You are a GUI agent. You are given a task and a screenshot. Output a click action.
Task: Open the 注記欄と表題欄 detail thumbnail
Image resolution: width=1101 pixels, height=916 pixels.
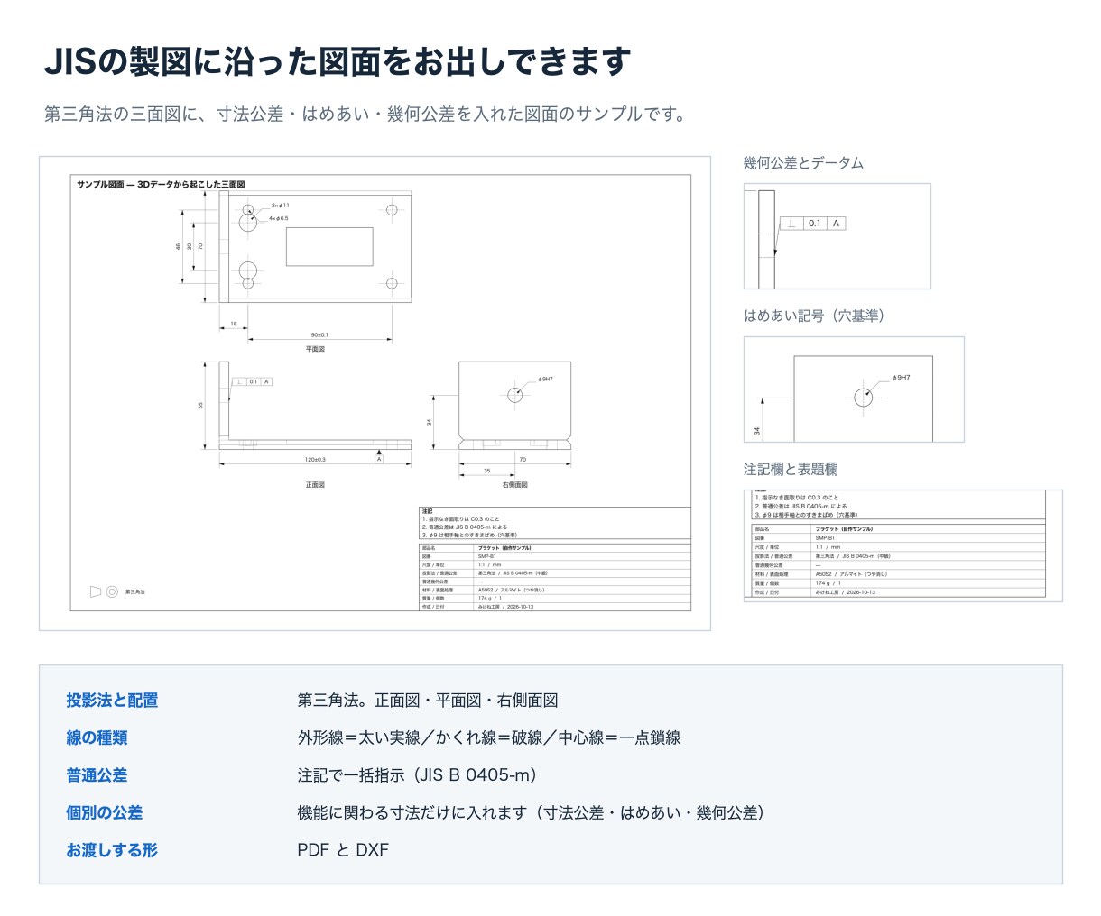[x=902, y=545]
